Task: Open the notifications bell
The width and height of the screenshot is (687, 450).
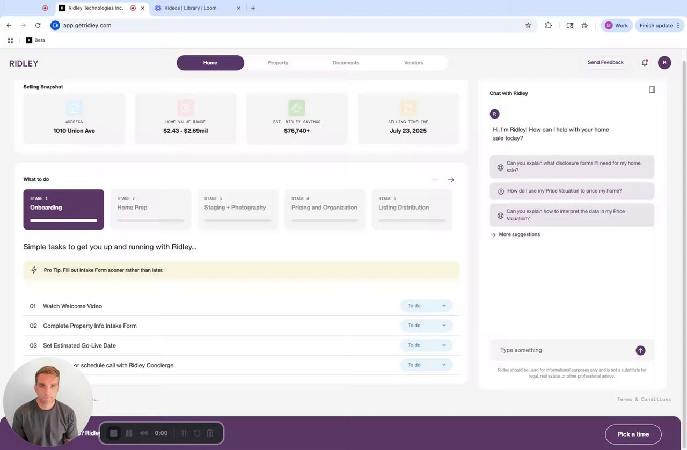Action: pyautogui.click(x=645, y=63)
